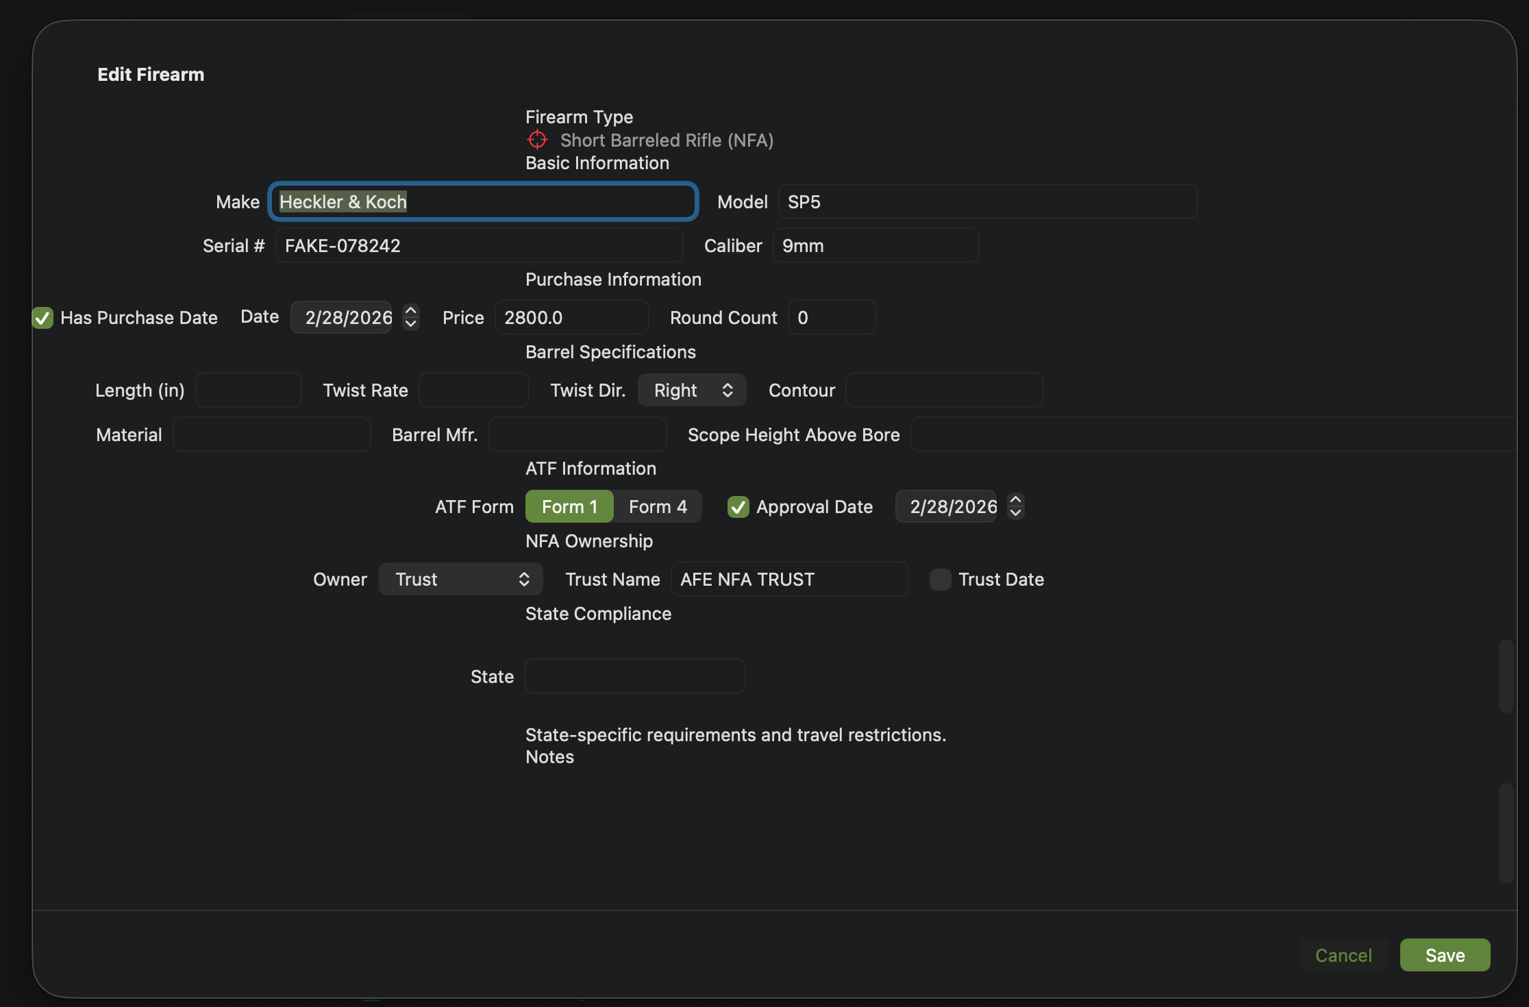Image resolution: width=1529 pixels, height=1007 pixels.
Task: Switch ATF Form to Form 4
Action: 657,506
